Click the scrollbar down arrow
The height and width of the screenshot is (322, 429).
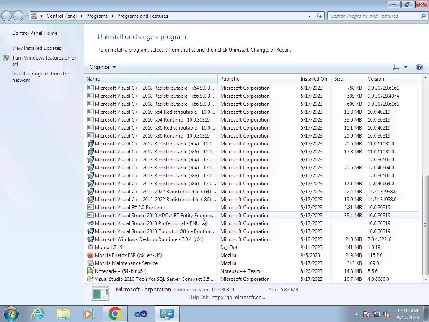[425, 279]
